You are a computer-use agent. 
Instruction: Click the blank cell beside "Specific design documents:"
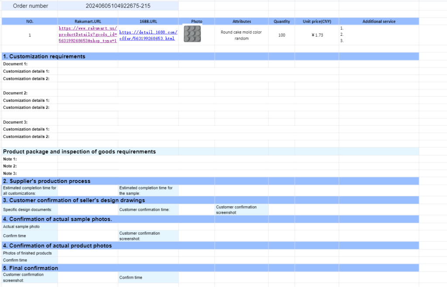(x=88, y=210)
